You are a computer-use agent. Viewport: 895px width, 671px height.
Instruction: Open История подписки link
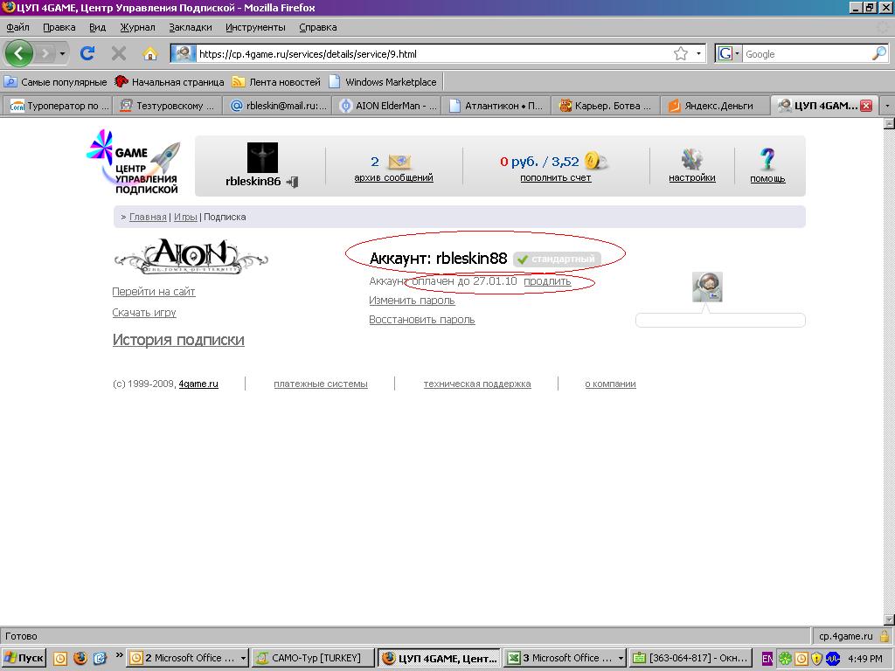(x=178, y=340)
